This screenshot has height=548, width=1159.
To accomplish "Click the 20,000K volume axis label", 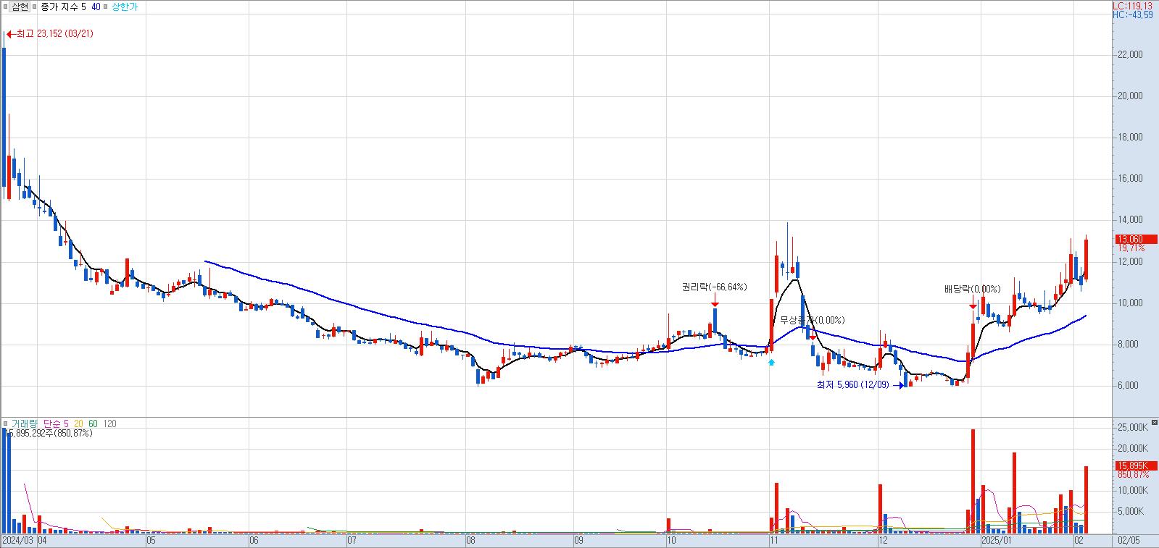I will 1134,449.
